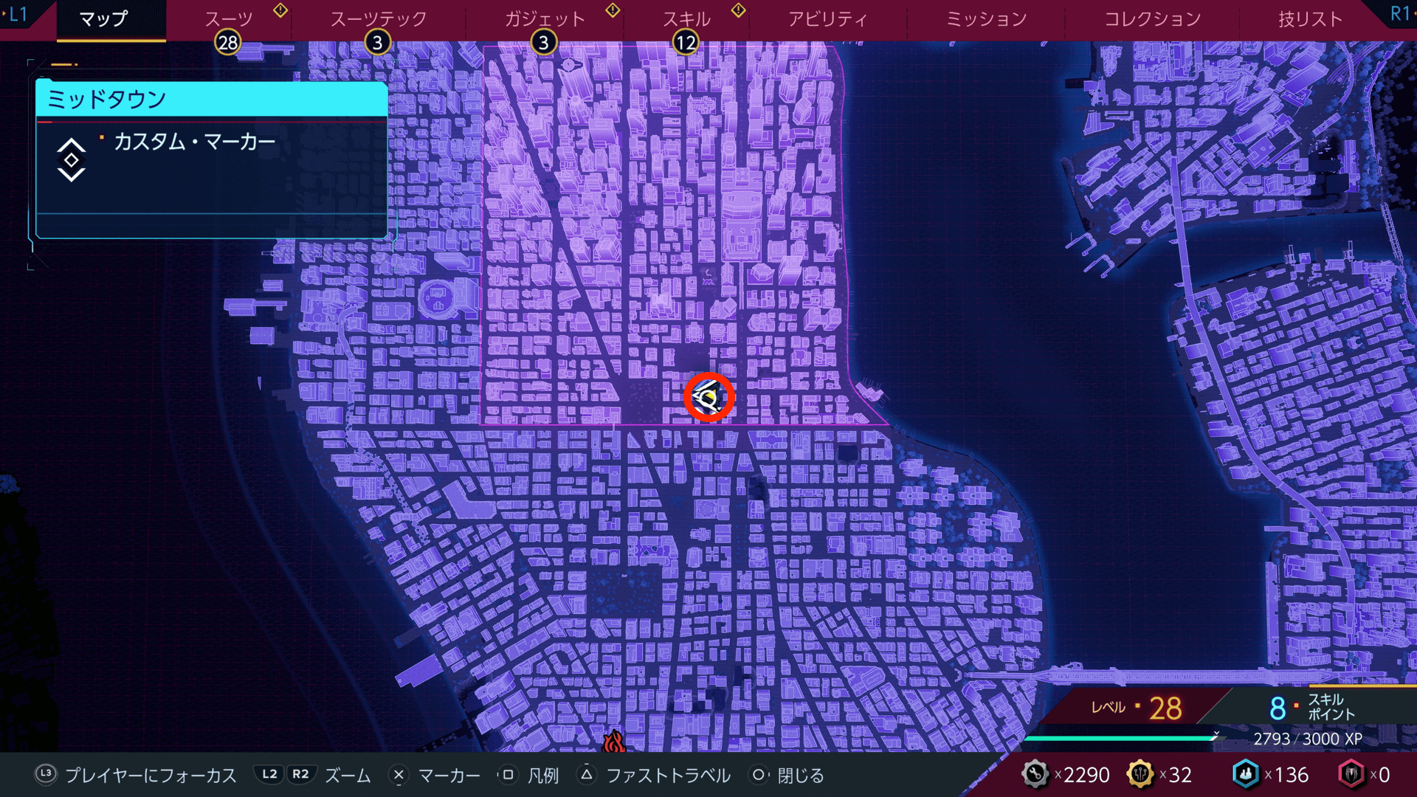Click the tech parts gear currency icon

point(1035,774)
